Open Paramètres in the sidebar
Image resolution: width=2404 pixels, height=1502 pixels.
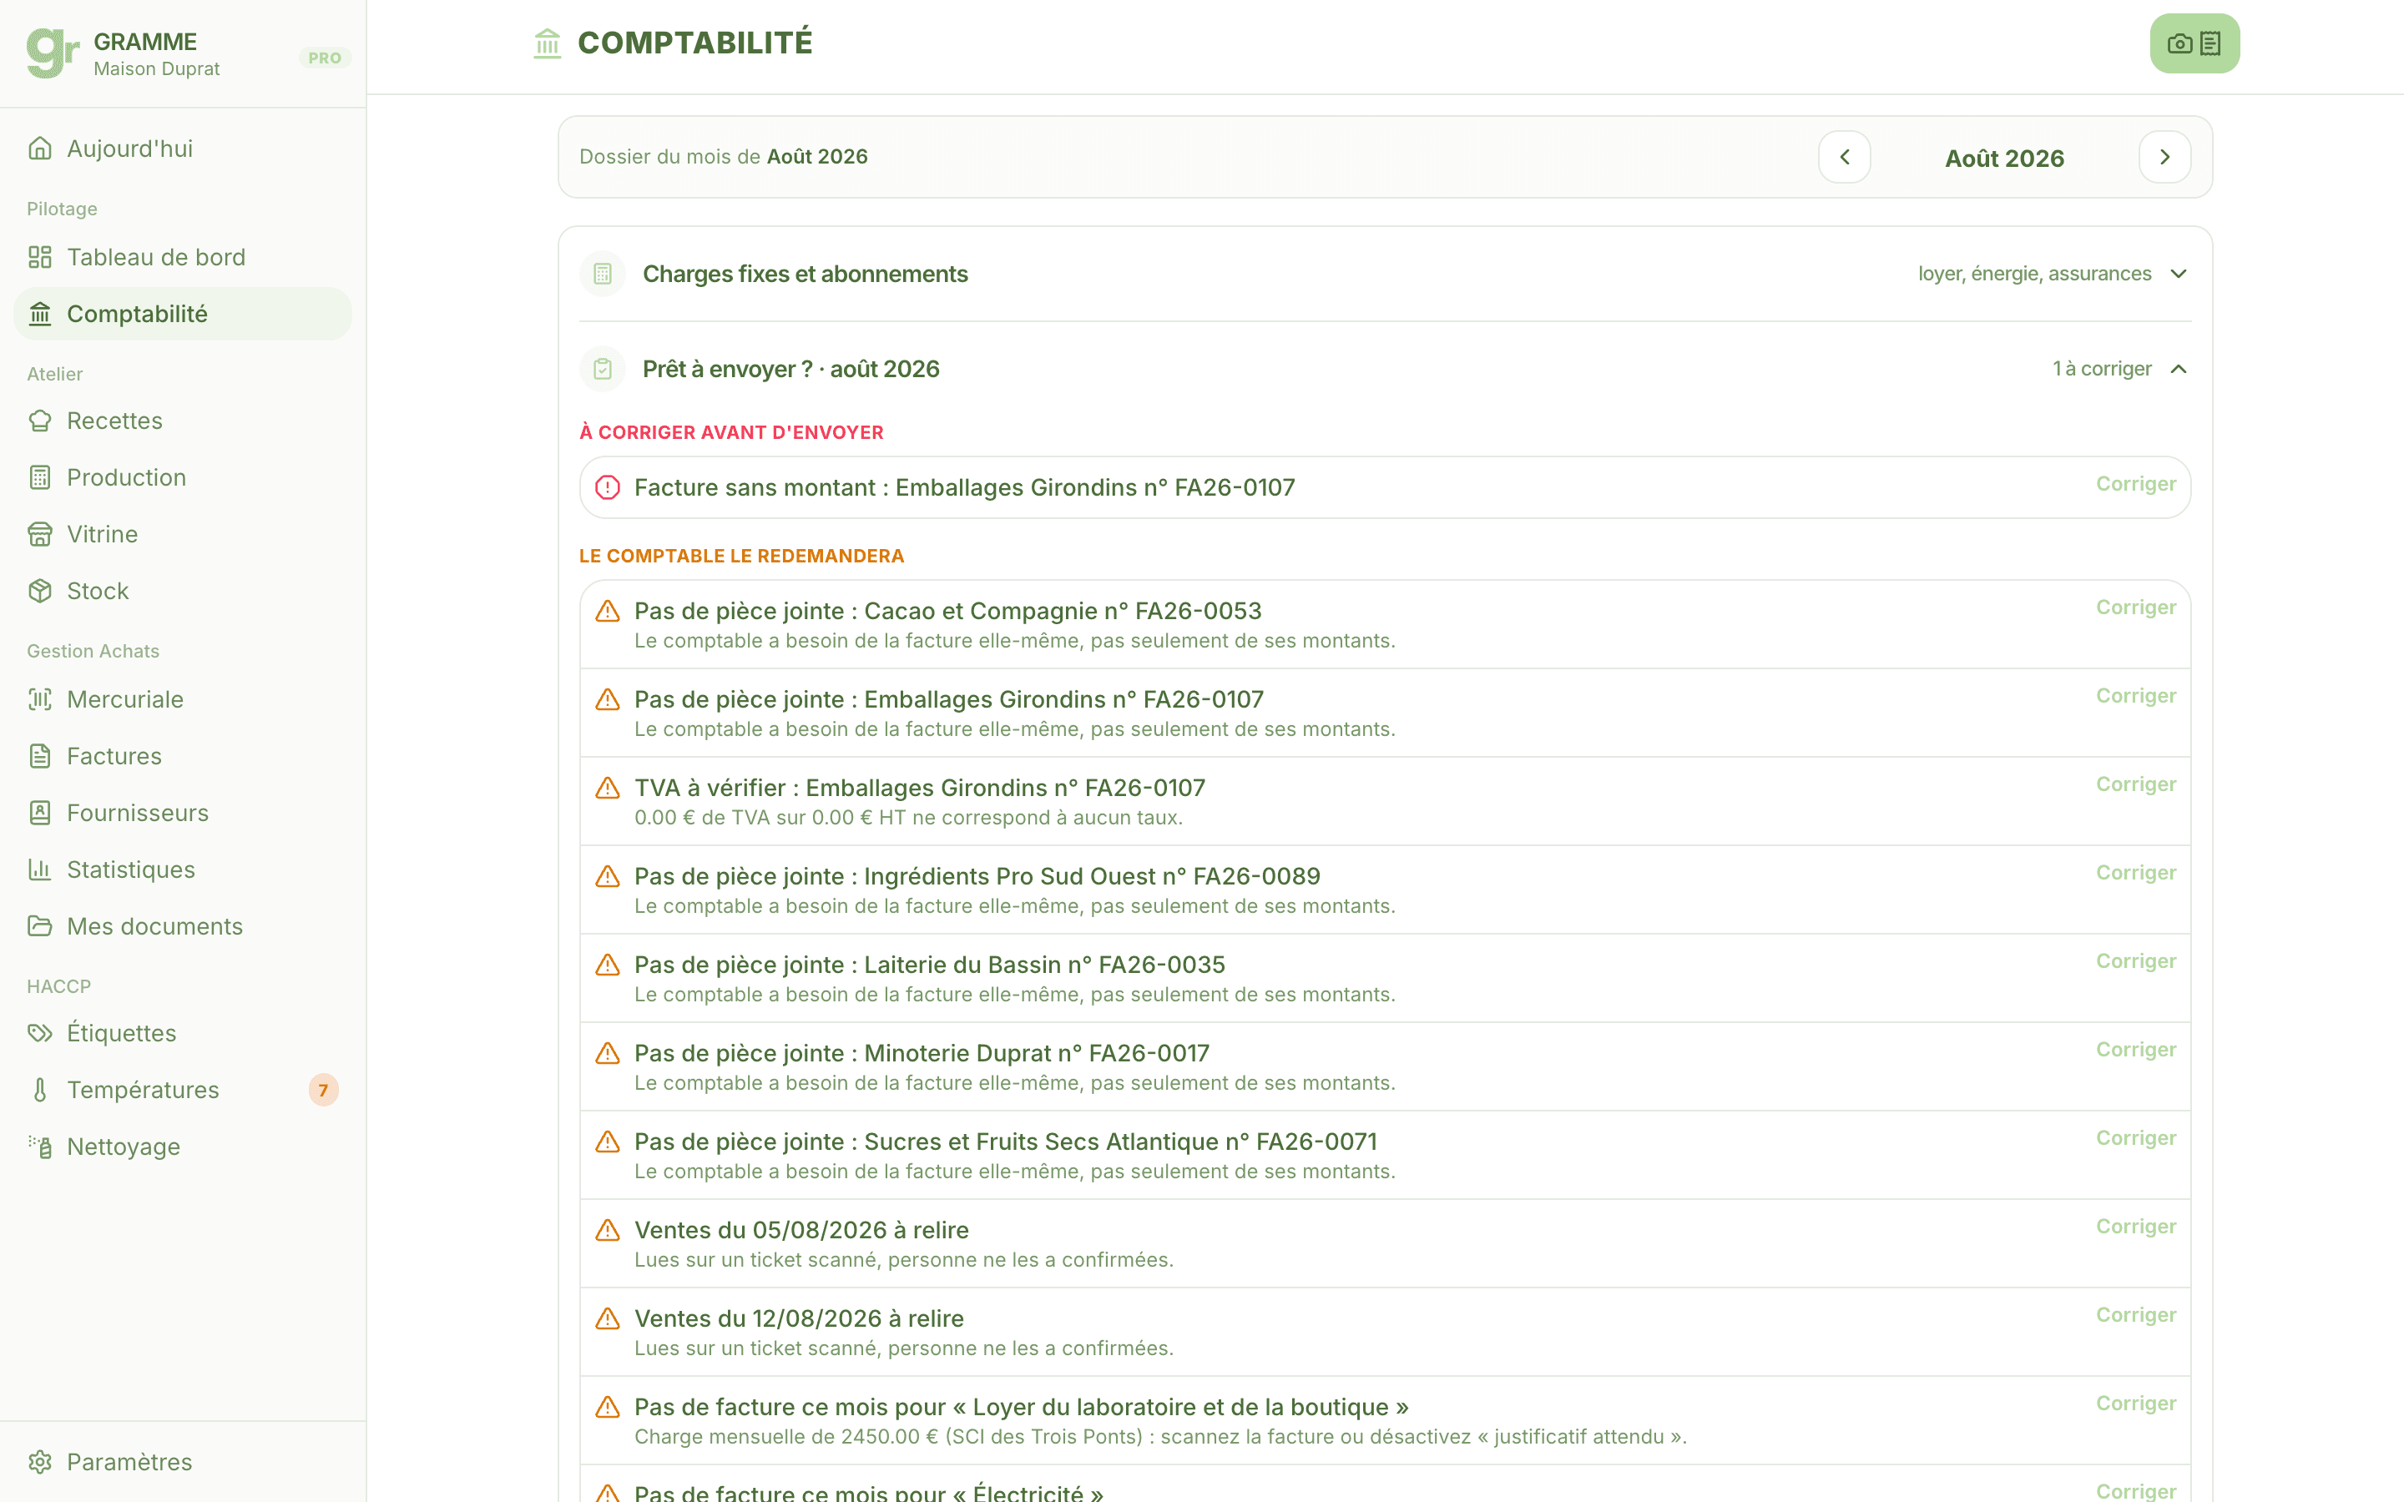pyautogui.click(x=183, y=1462)
